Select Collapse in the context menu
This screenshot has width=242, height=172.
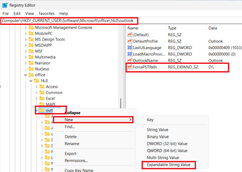click(73, 113)
